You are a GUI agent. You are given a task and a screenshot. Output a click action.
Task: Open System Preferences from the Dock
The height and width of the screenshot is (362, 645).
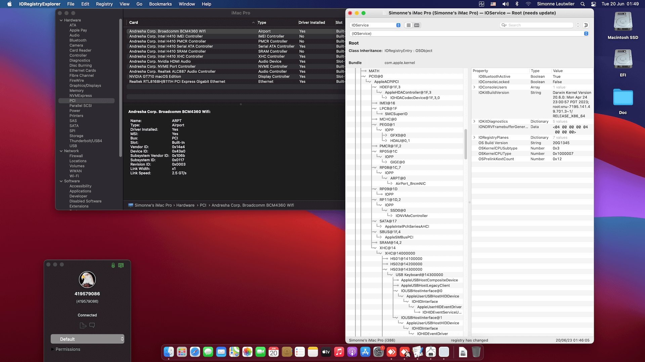coord(378,352)
